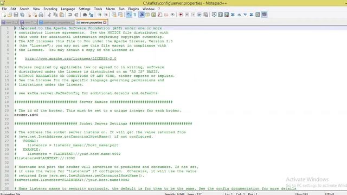Open the Plugins menu
Viewport: 347px width, 195px height.
coord(133,9)
